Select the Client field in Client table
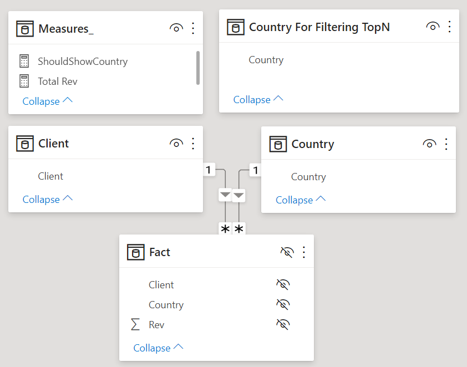This screenshot has width=467, height=367. click(50, 176)
